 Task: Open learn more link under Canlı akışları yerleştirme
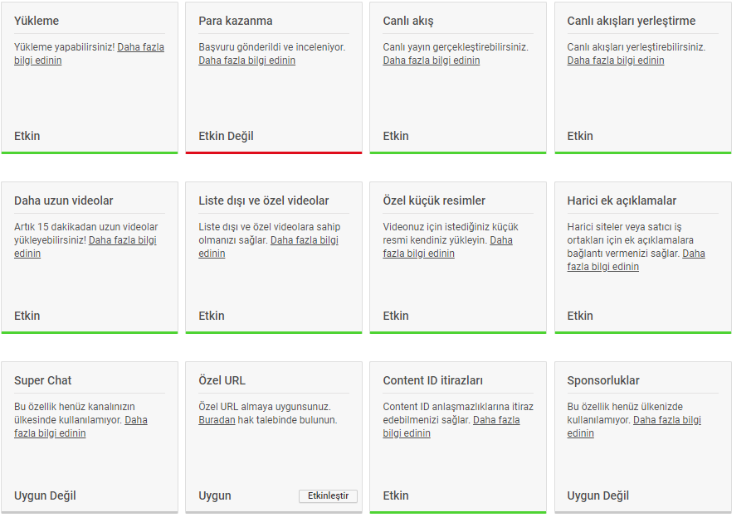click(x=616, y=60)
